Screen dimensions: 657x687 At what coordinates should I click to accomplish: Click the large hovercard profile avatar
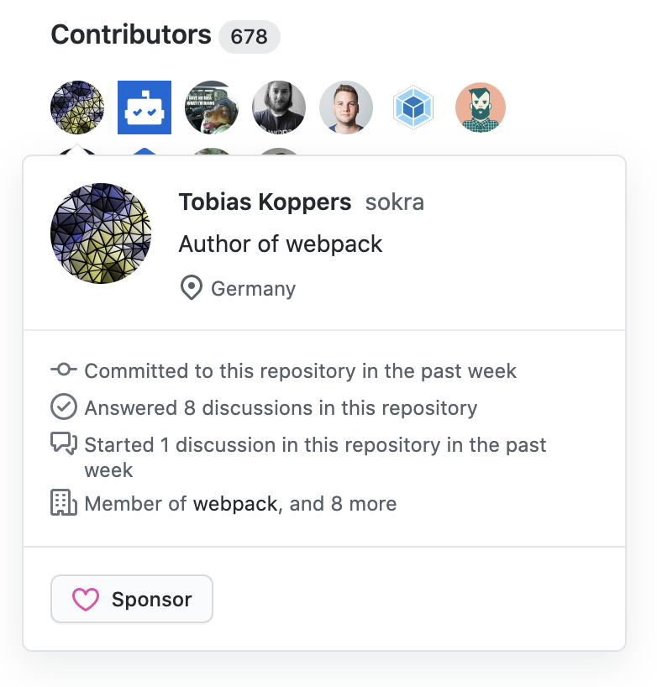(101, 233)
